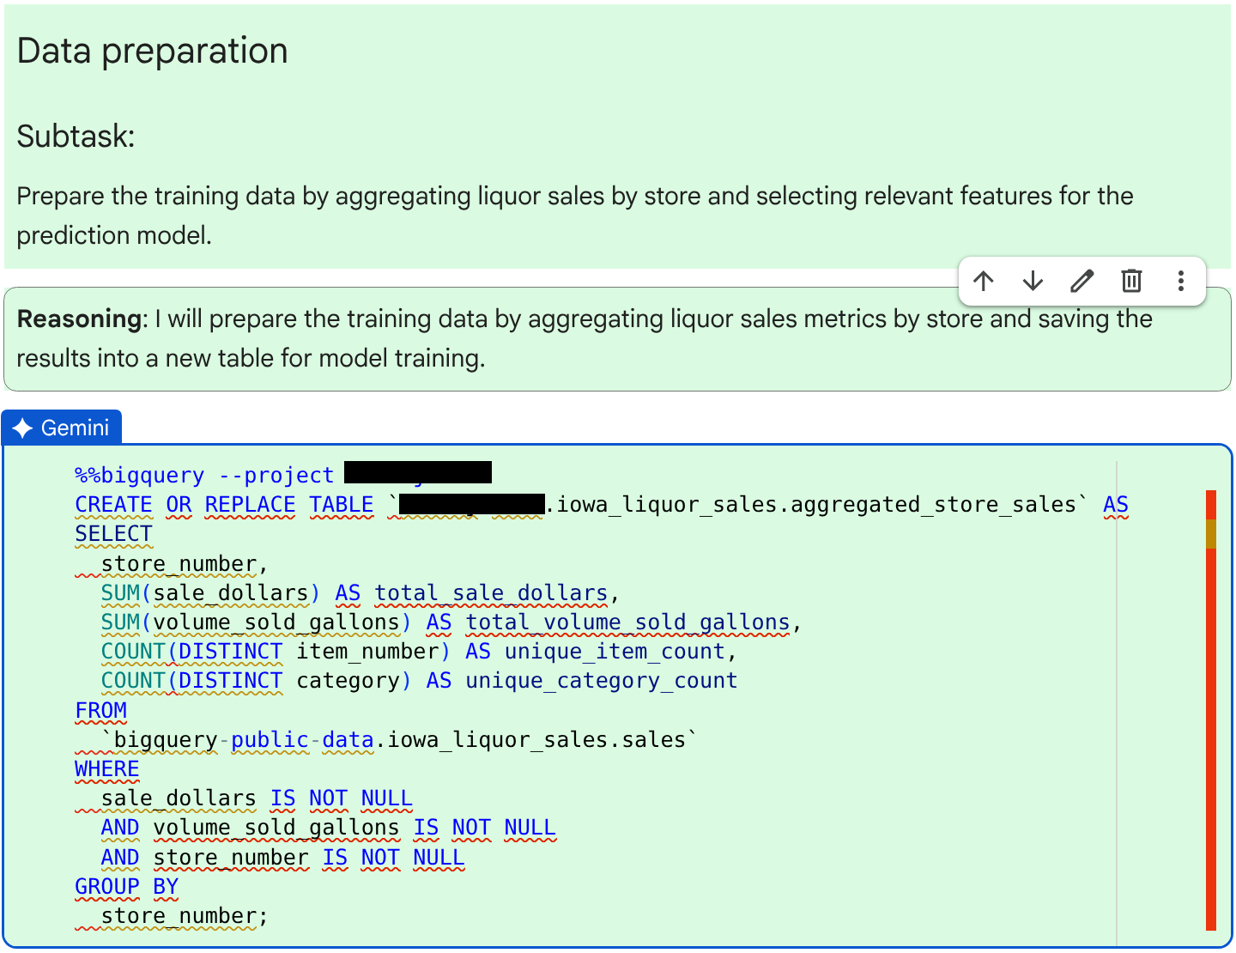Edit the cell using the pencil icon
This screenshot has width=1236, height=953.
click(1082, 281)
